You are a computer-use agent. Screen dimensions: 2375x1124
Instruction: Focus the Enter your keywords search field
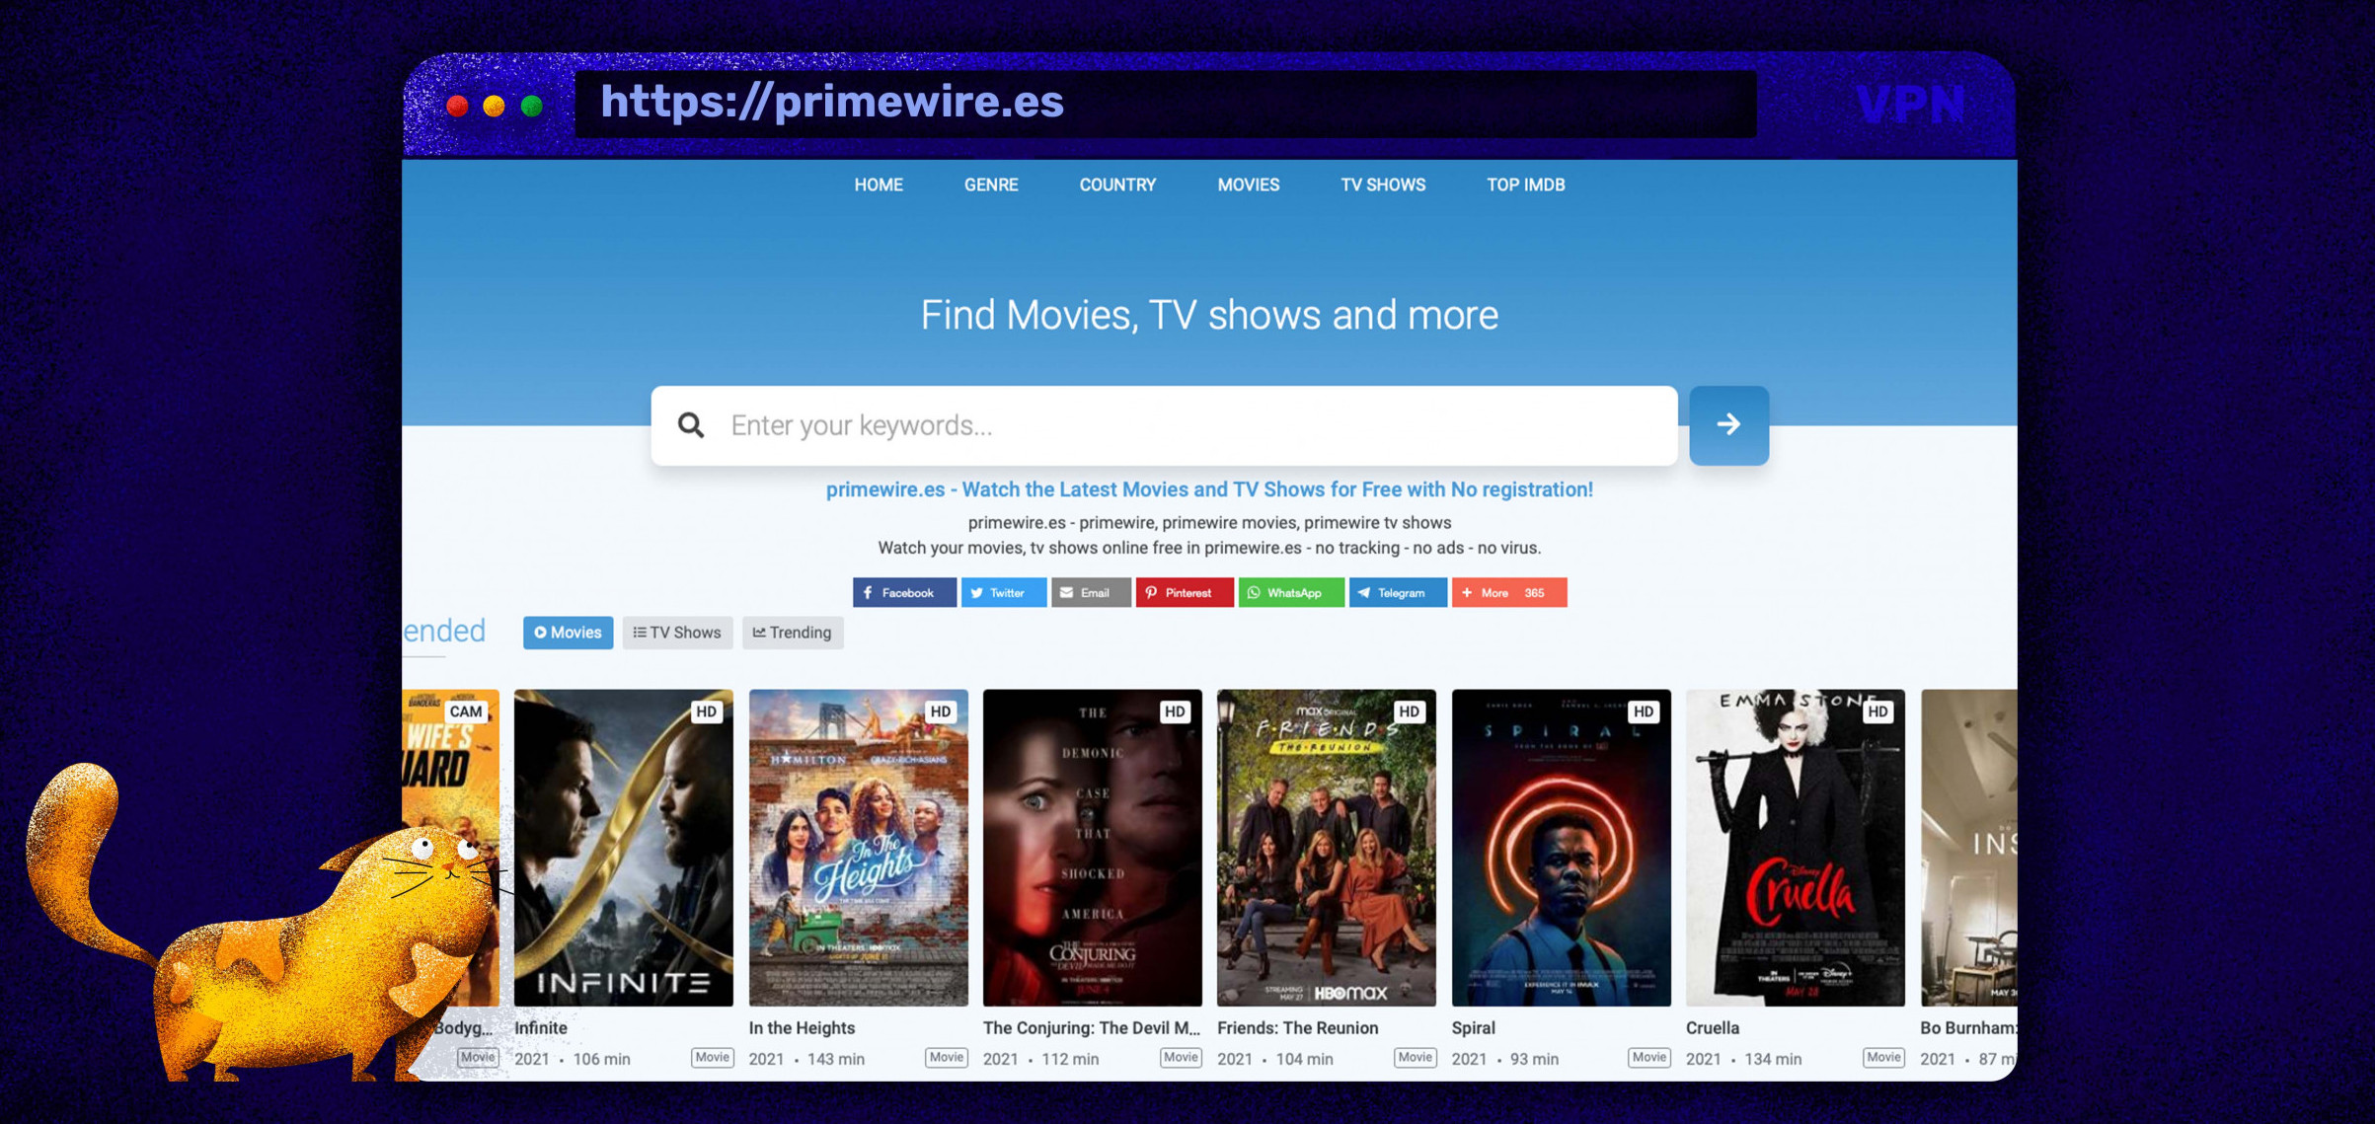pos(1164,425)
